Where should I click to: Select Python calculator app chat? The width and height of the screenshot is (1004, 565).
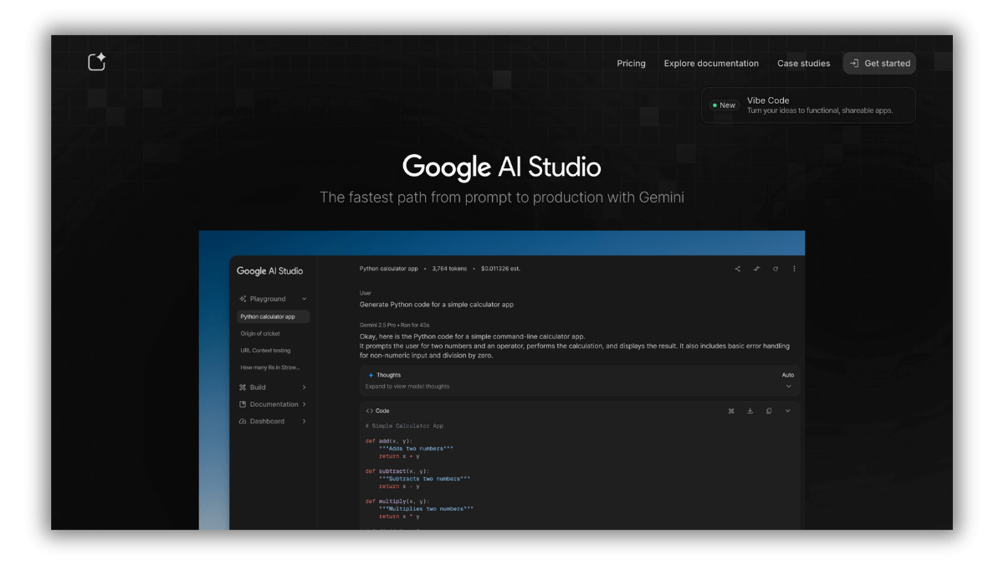coord(273,316)
